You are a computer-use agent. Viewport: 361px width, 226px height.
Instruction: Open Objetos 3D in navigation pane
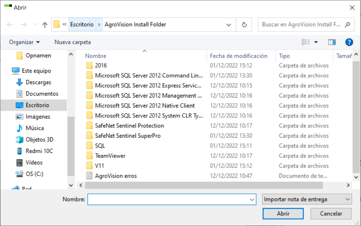[x=34, y=140]
